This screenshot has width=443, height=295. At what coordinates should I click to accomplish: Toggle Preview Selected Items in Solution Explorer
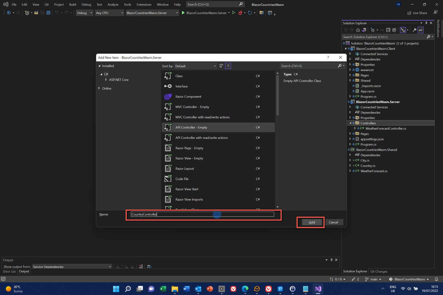[421, 30]
